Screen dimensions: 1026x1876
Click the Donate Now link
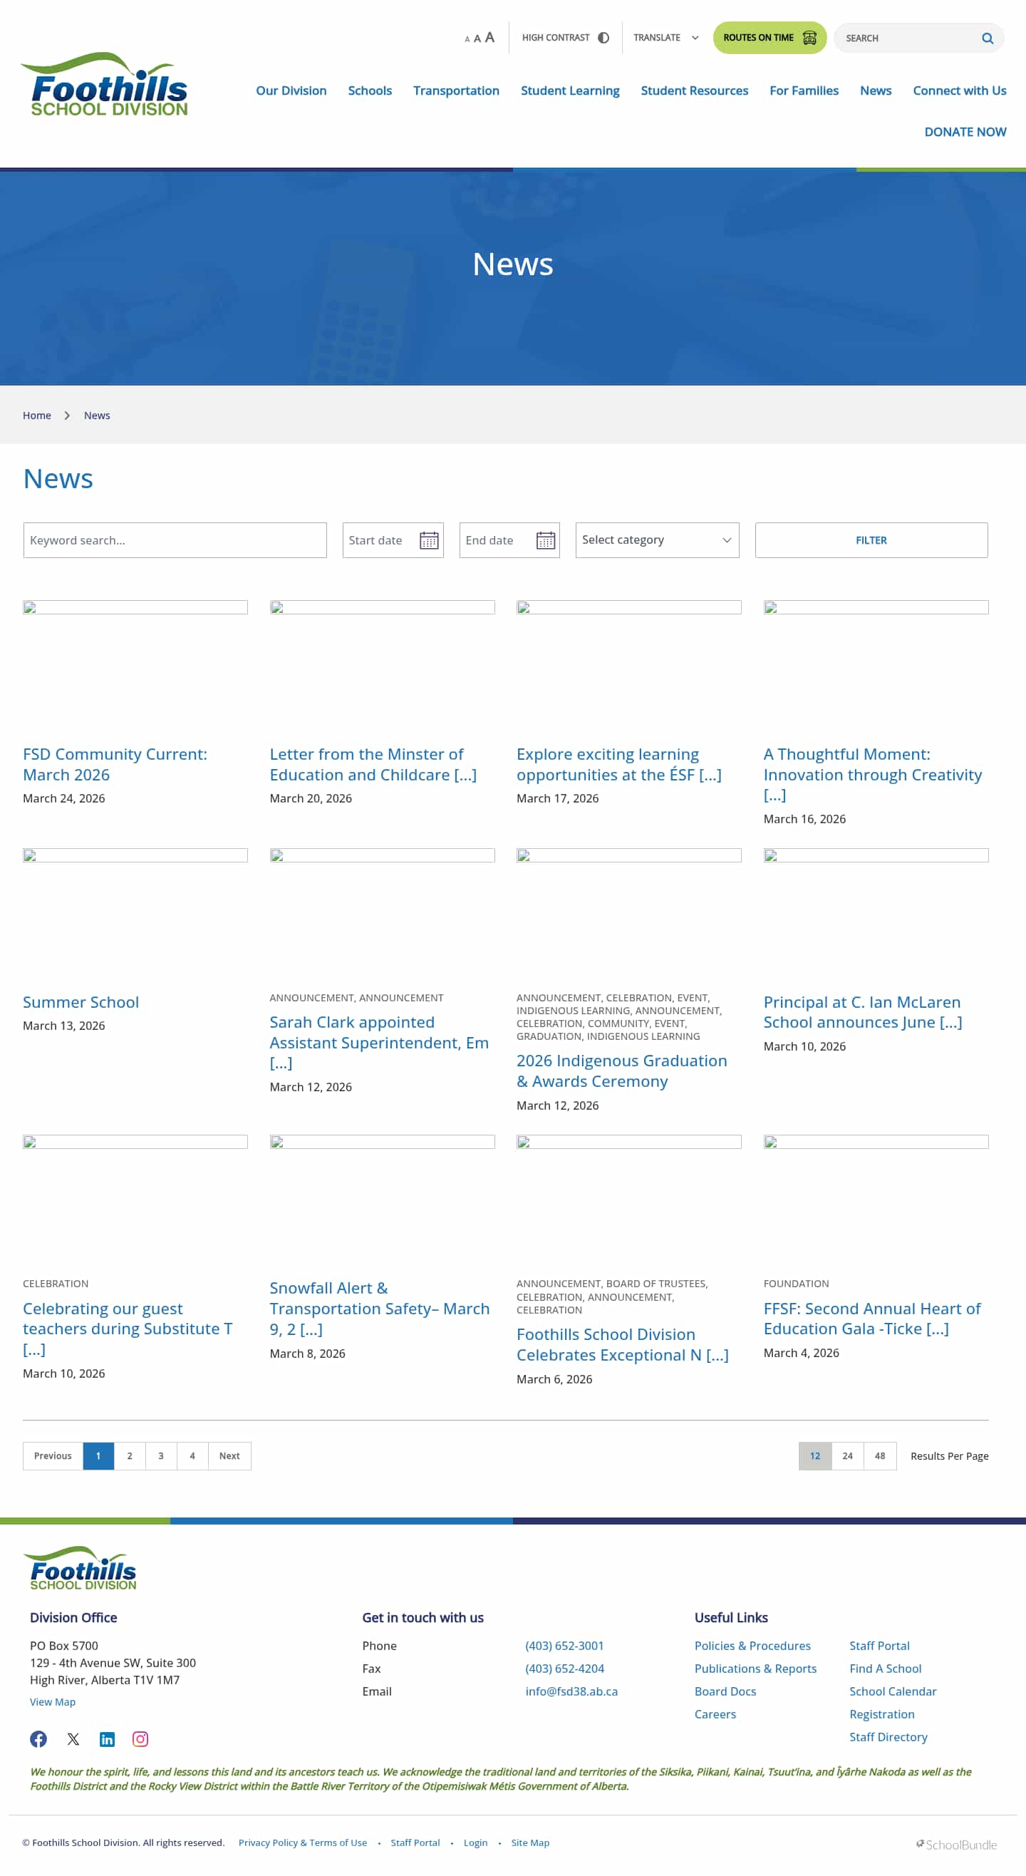click(x=965, y=132)
